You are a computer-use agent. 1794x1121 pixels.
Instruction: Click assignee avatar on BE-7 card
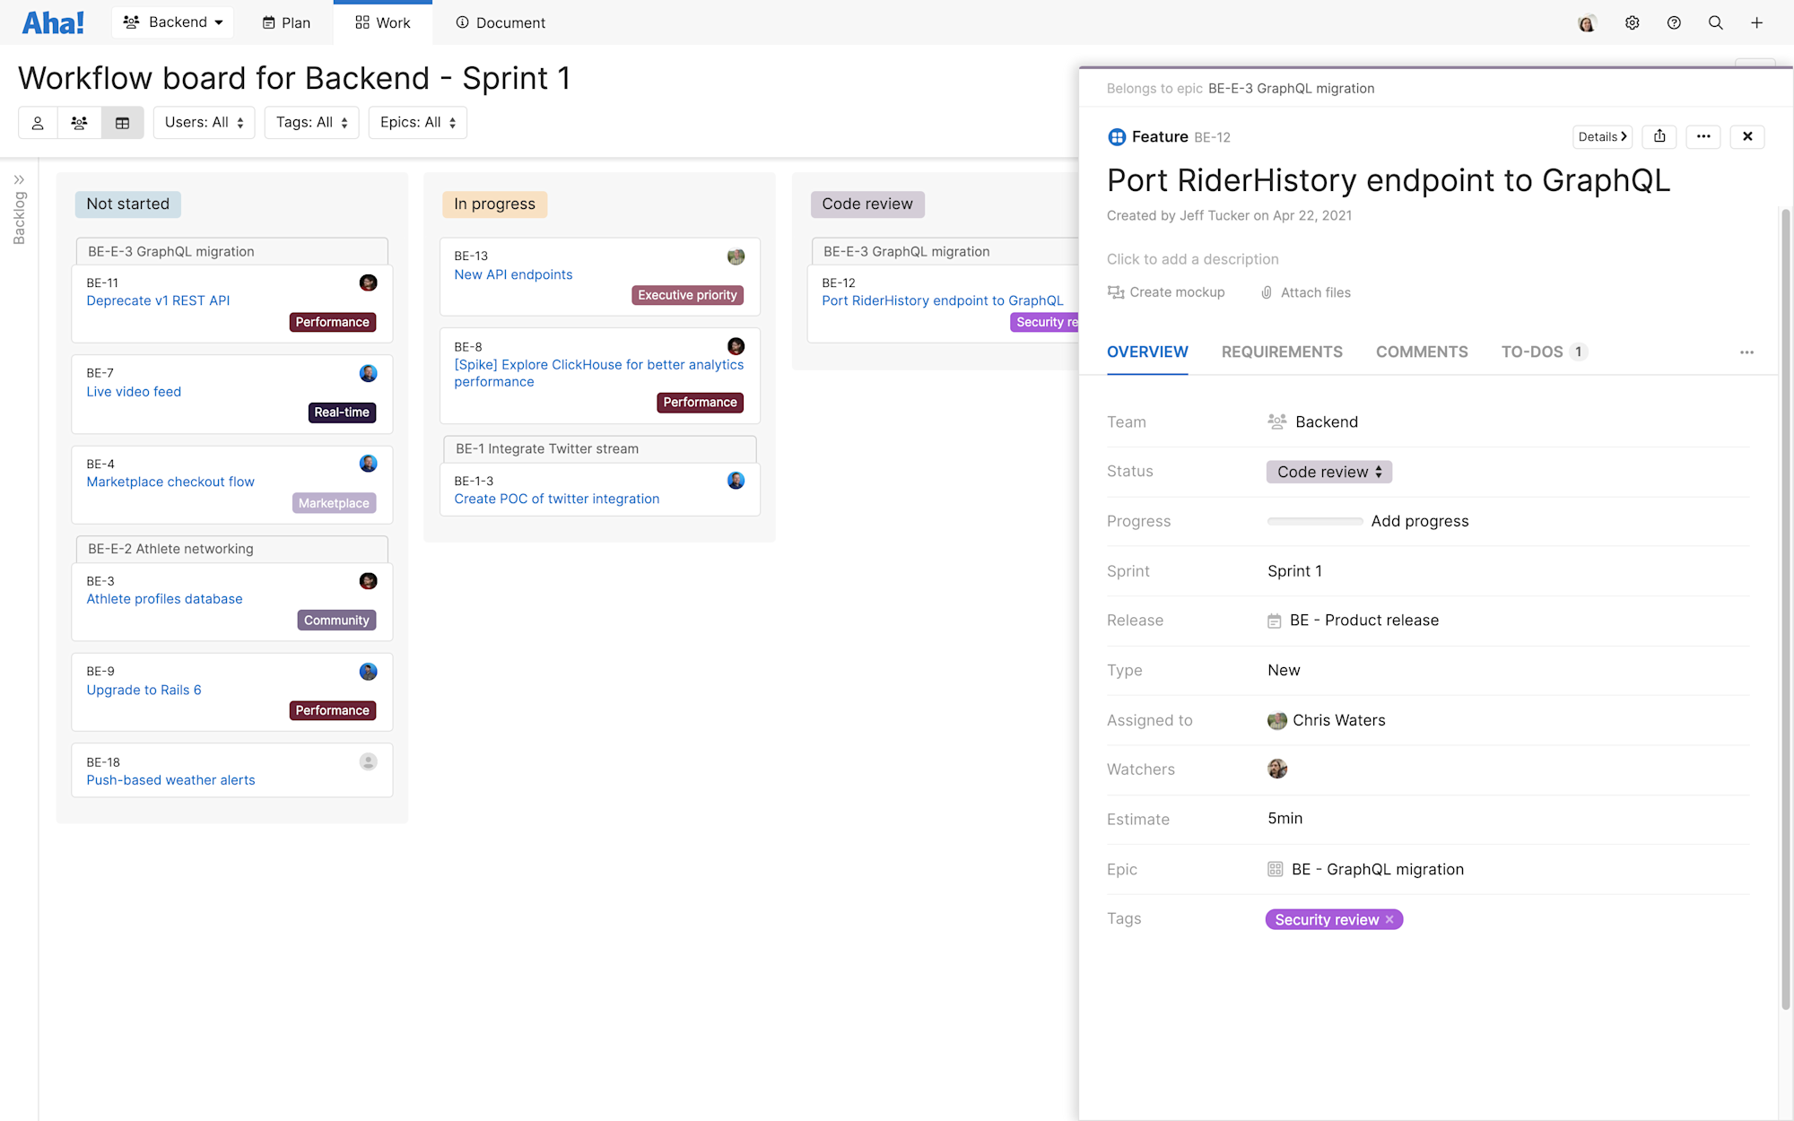[x=368, y=373]
